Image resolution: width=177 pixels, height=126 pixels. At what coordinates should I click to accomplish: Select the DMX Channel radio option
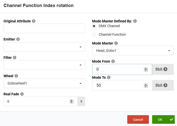94,26
